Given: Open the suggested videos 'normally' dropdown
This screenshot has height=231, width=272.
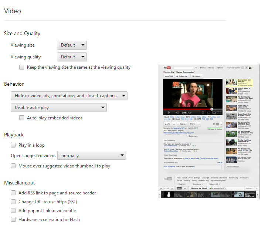Looking at the screenshot, I should 92,156.
